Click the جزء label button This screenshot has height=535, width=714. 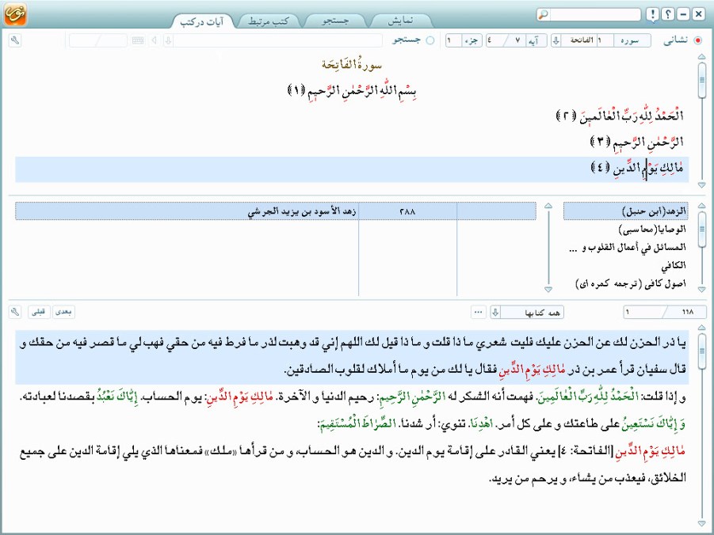(x=472, y=40)
